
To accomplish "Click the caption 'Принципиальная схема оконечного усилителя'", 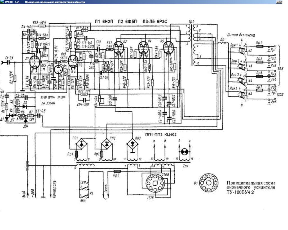I will [x=251, y=185].
